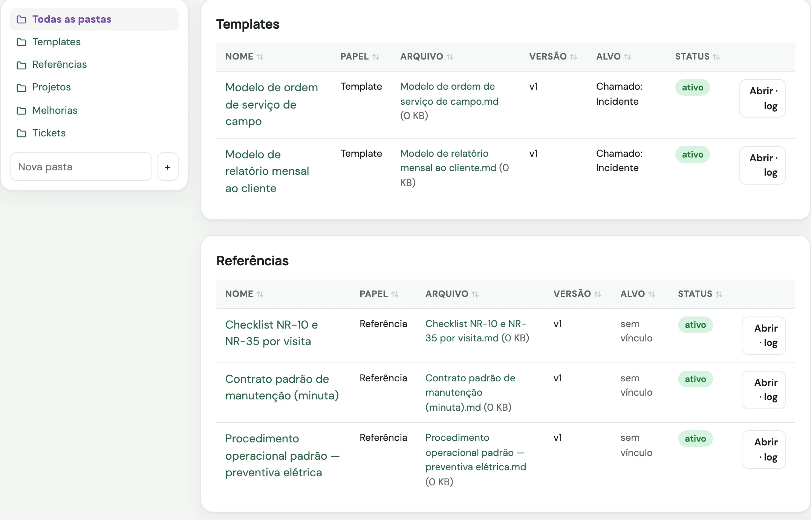Download Contrato padrão de manutenção (minuta).md

click(470, 392)
